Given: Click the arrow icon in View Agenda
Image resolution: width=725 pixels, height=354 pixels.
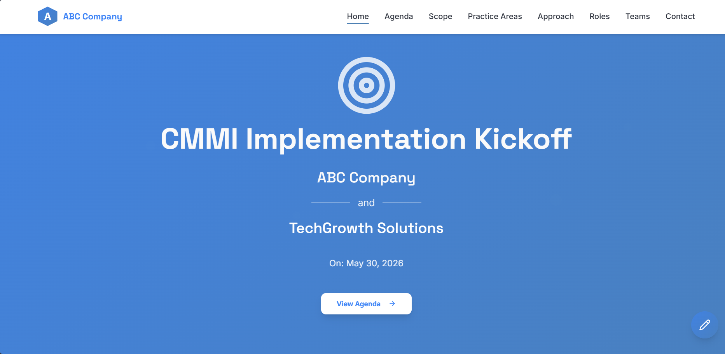Looking at the screenshot, I should tap(392, 304).
